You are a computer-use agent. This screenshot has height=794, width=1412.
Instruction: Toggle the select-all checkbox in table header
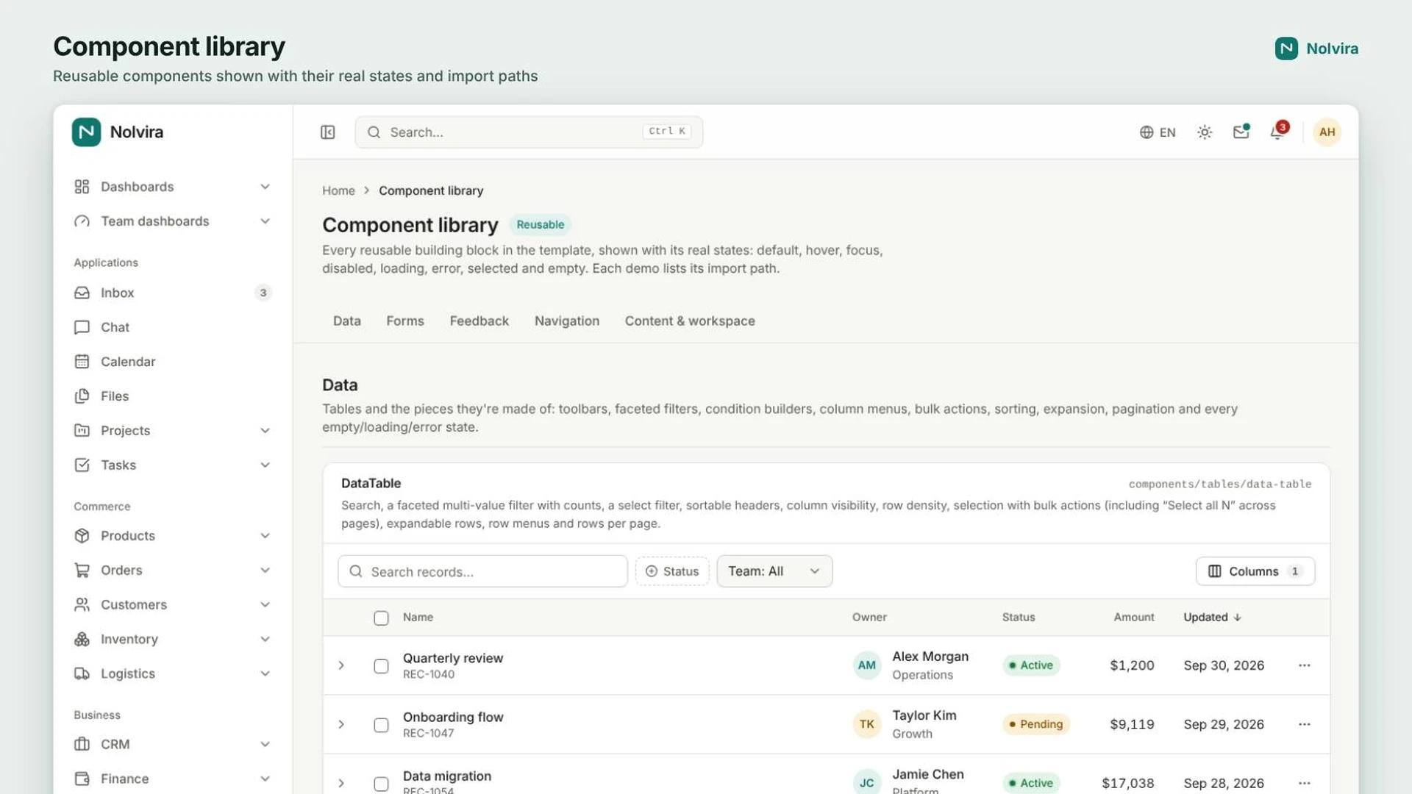coord(381,618)
